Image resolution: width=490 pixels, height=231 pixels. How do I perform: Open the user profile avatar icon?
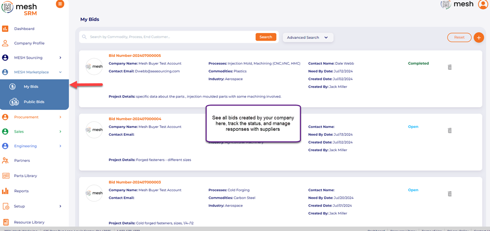point(483,4)
